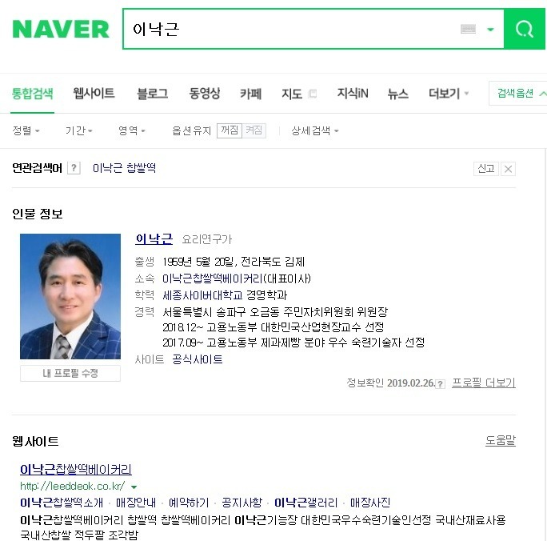Click the green search magnifier button
547x541 pixels.
click(x=525, y=29)
